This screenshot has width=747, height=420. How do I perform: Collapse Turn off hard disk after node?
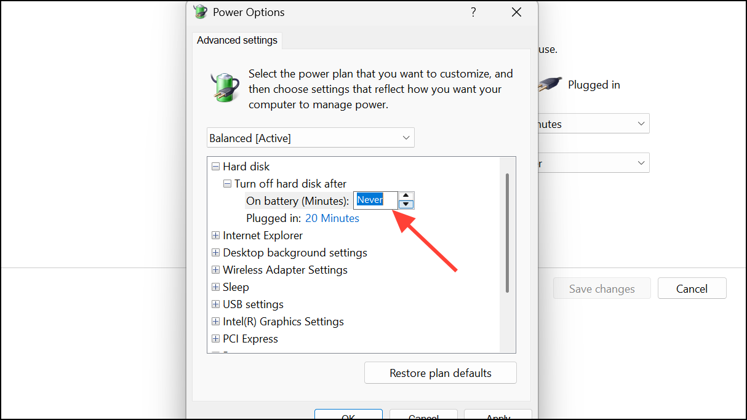[x=227, y=184]
